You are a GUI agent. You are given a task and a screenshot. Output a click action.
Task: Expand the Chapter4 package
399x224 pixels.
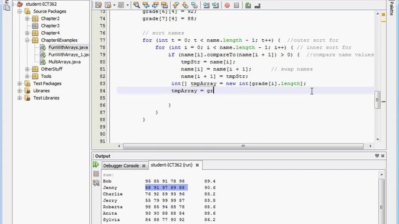pyautogui.click(x=27, y=33)
